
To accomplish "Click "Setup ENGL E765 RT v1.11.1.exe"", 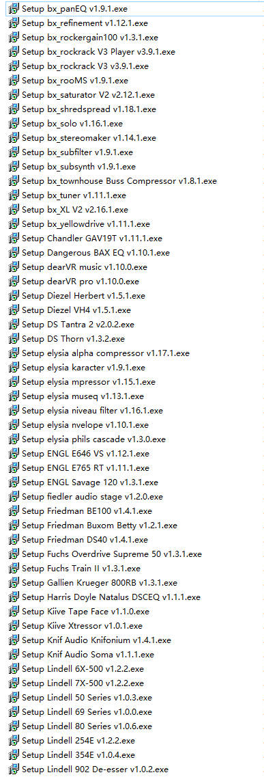I will click(x=85, y=468).
